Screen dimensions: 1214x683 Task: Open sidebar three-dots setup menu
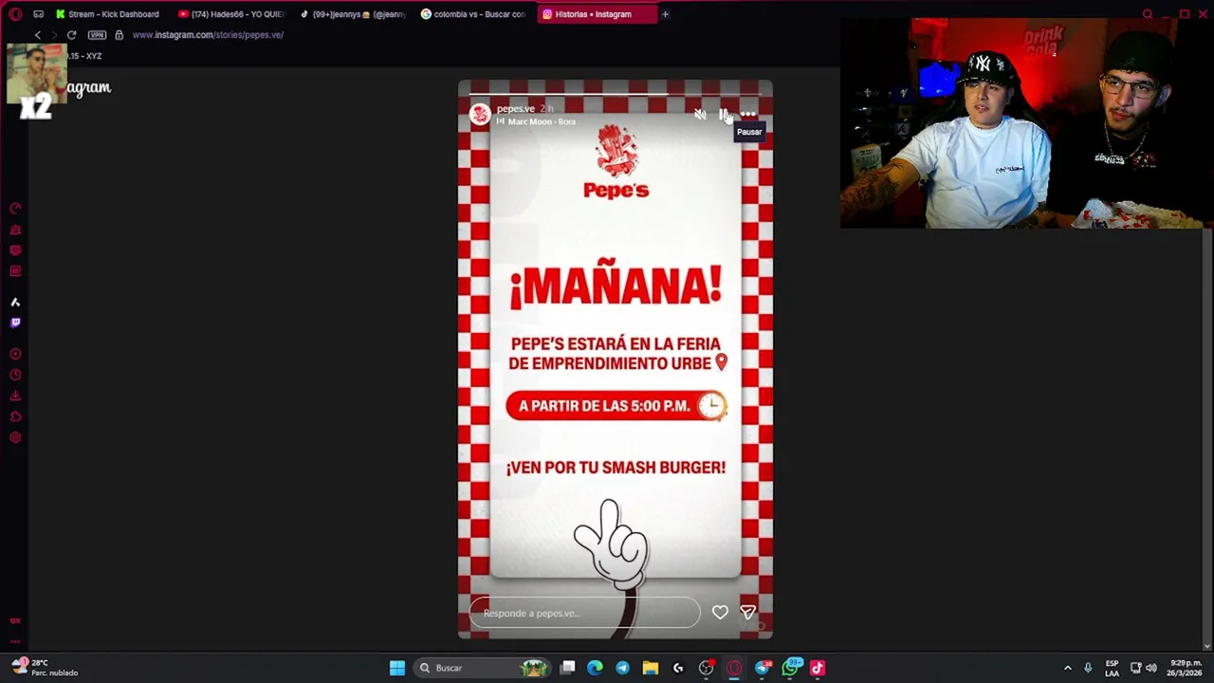15,642
